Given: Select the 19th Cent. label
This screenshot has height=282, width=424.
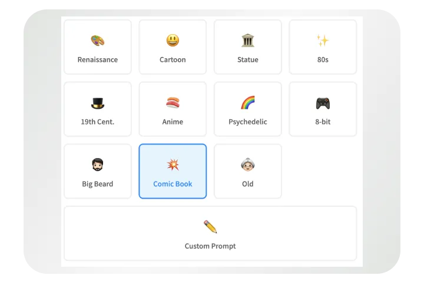Looking at the screenshot, I should tap(98, 122).
